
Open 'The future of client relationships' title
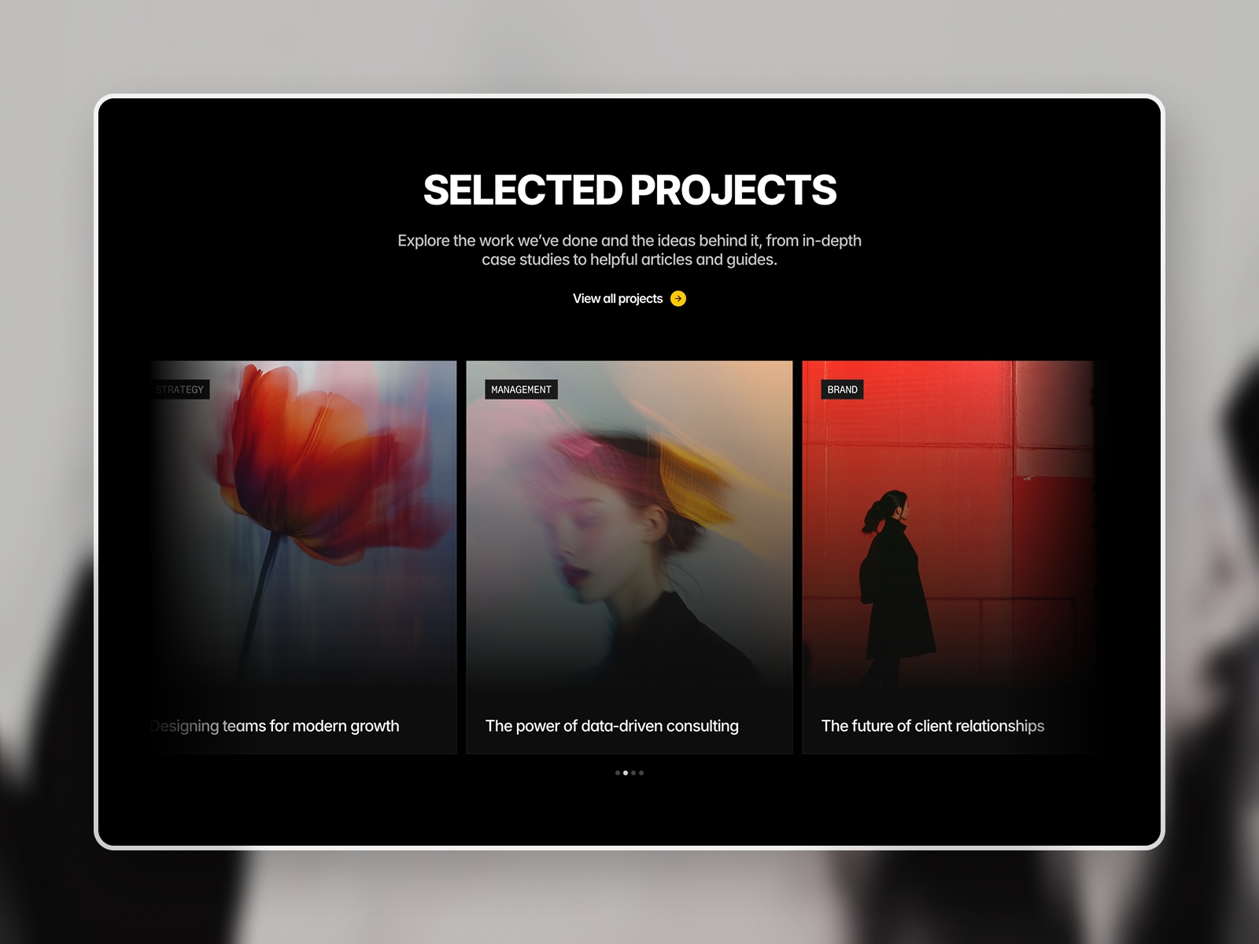pos(932,726)
